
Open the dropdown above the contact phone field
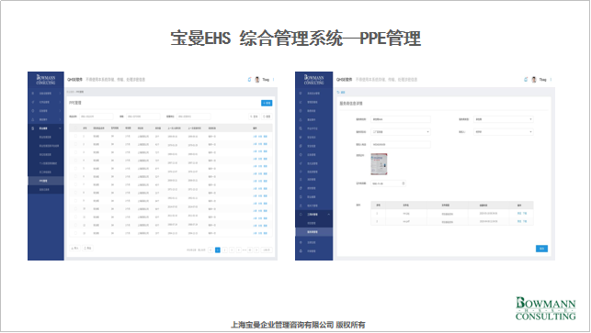click(x=401, y=132)
